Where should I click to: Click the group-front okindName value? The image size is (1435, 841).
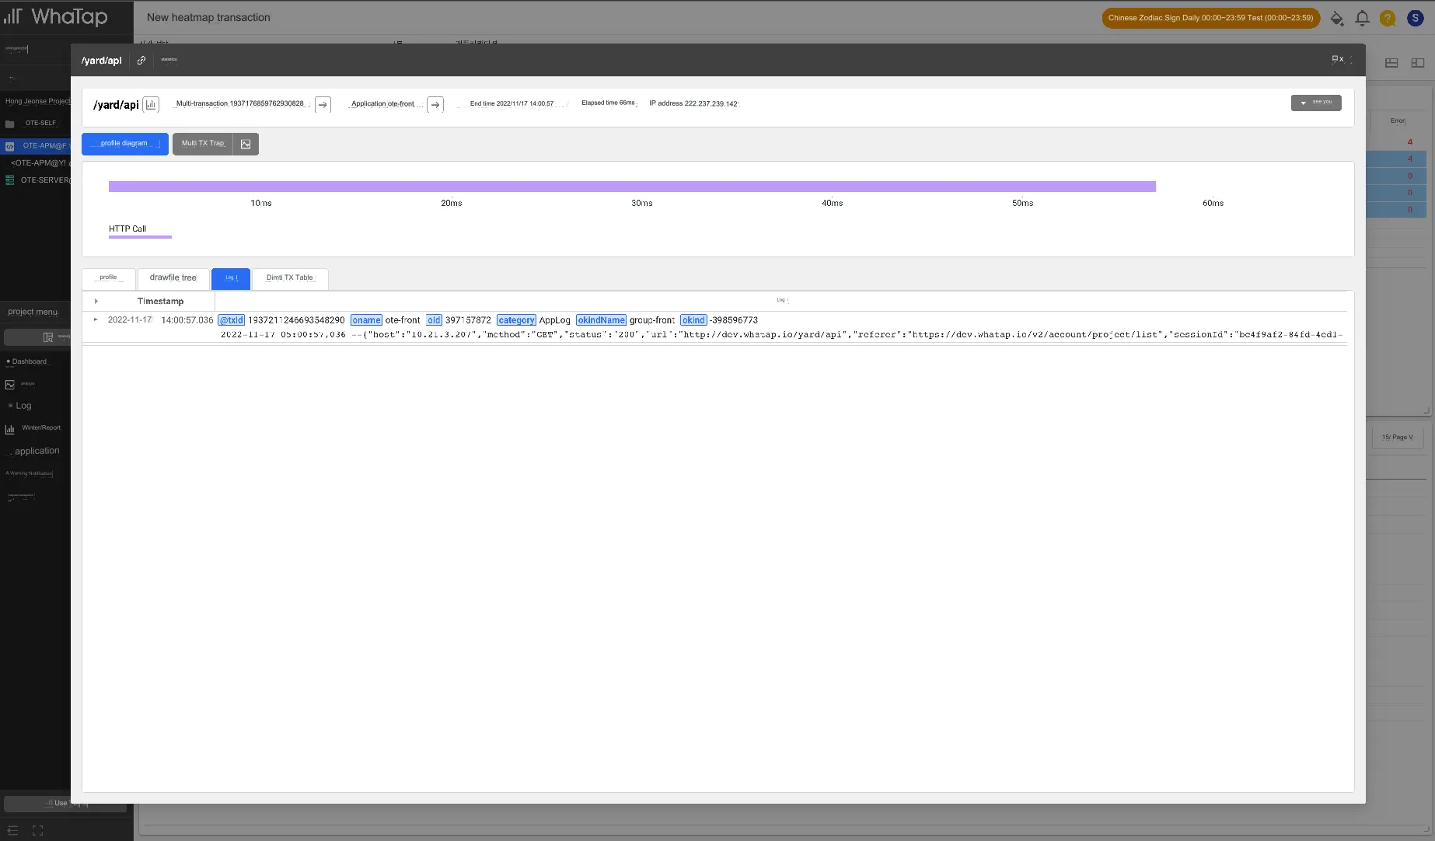652,320
